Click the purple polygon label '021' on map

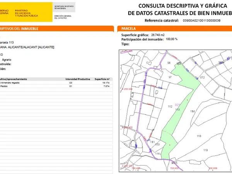tap(177, 105)
